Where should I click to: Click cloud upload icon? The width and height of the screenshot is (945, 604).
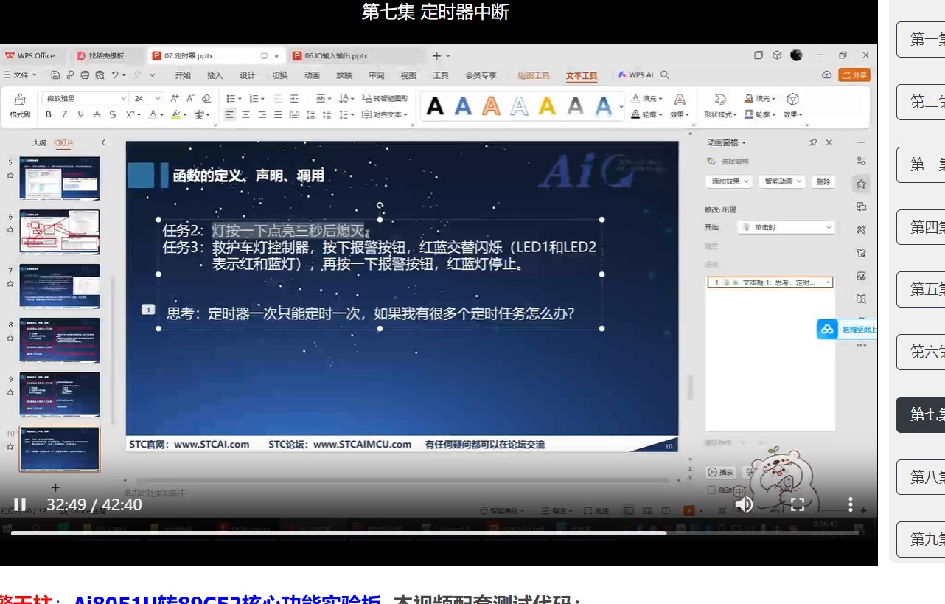827,75
